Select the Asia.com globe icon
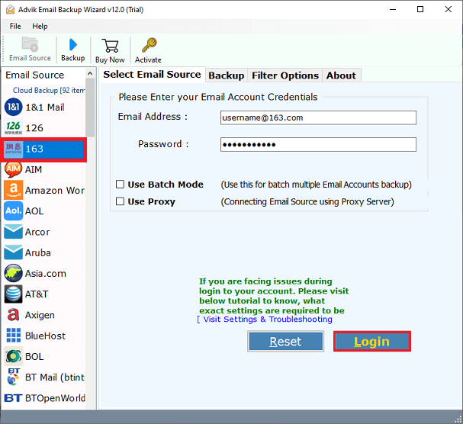 click(13, 273)
